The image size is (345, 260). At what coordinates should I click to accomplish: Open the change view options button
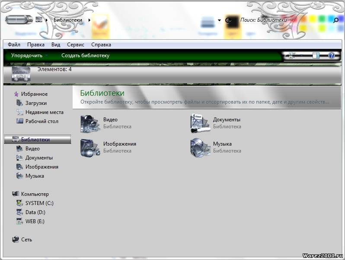[x=291, y=55]
